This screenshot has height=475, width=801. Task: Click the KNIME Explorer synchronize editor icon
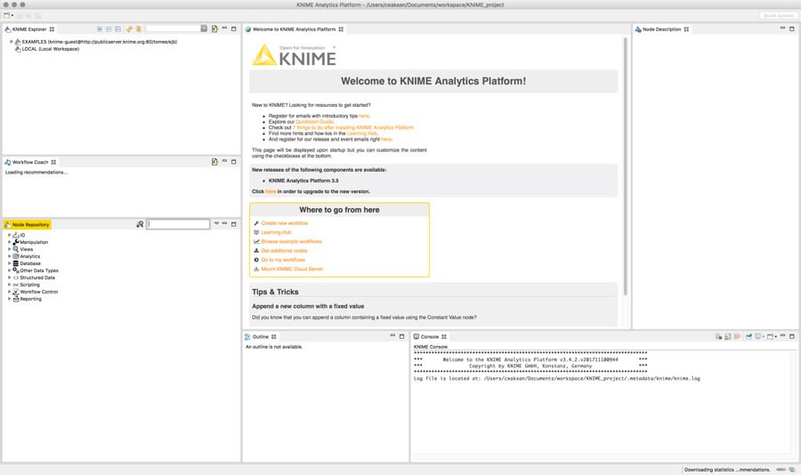coord(139,29)
